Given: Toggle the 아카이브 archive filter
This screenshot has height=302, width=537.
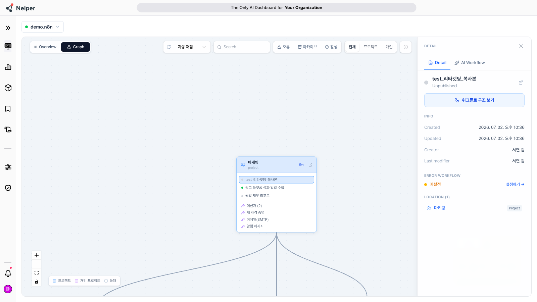Looking at the screenshot, I should click(x=307, y=47).
